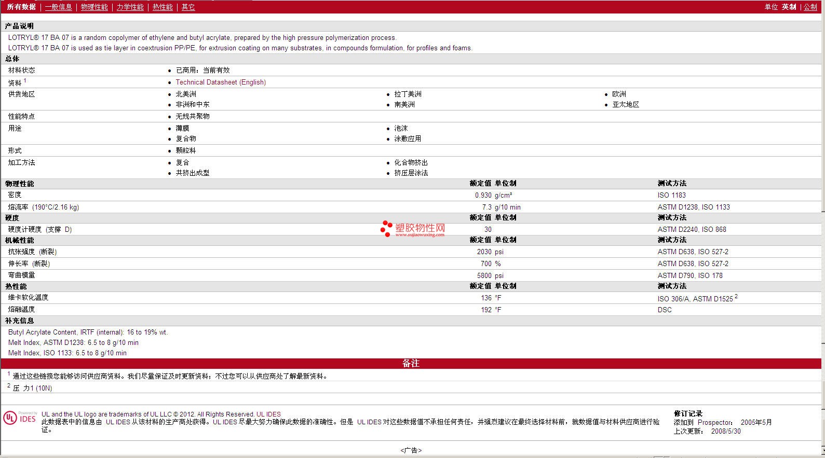The image size is (825, 458).
Task: Click UL IDES link before 对这些数据值
Action: point(369,422)
